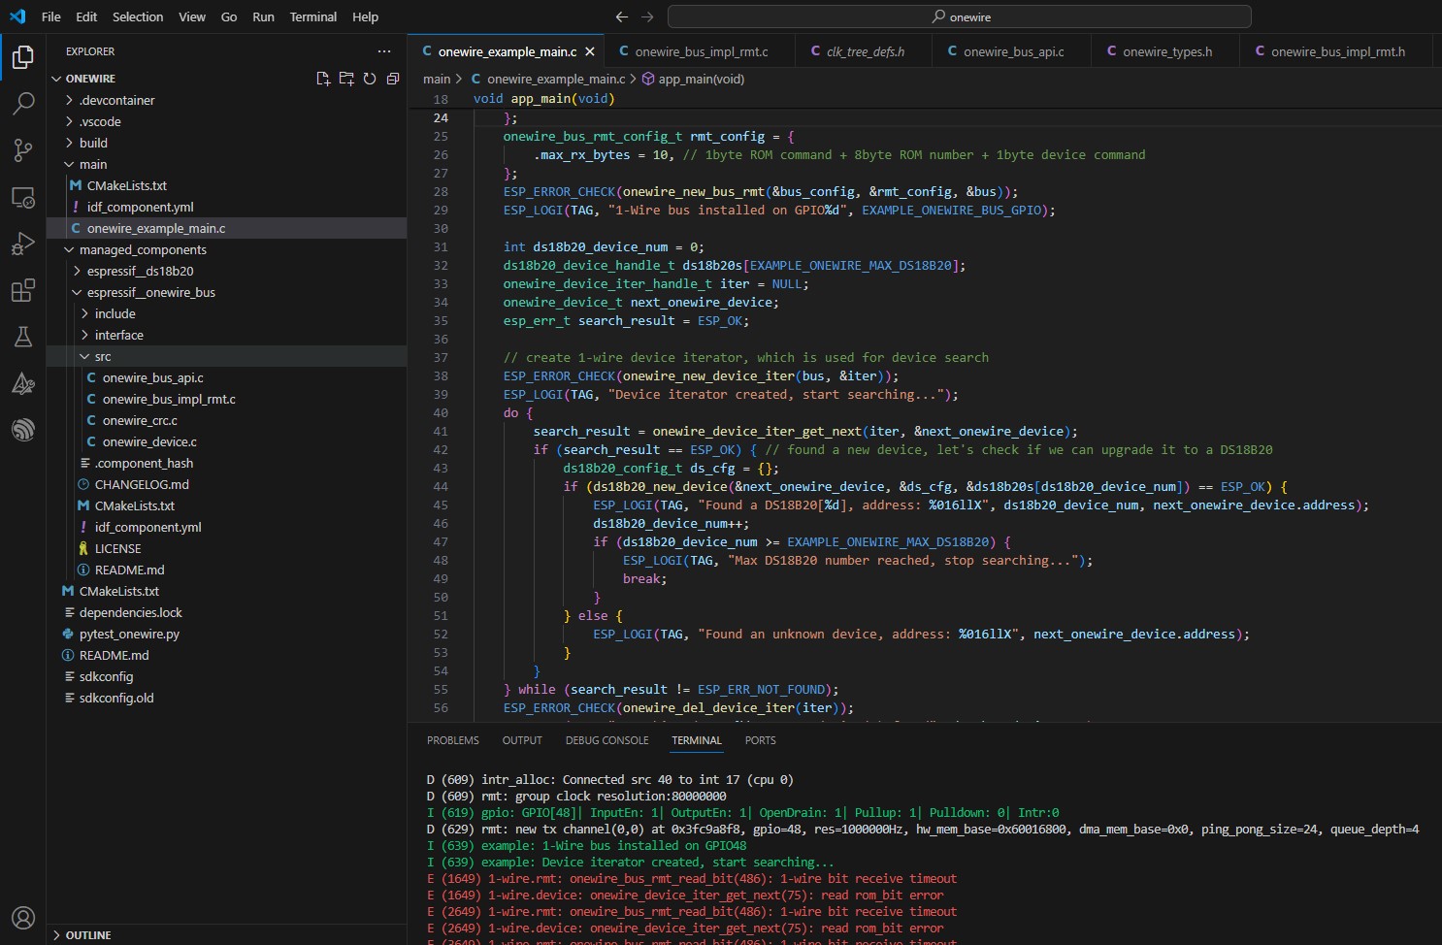The width and height of the screenshot is (1442, 945).
Task: Open Source Control view
Action: point(23,149)
